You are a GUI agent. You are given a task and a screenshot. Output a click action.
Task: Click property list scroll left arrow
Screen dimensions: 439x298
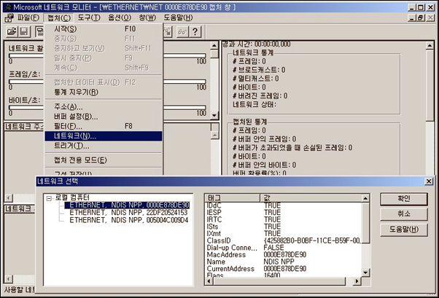point(209,281)
